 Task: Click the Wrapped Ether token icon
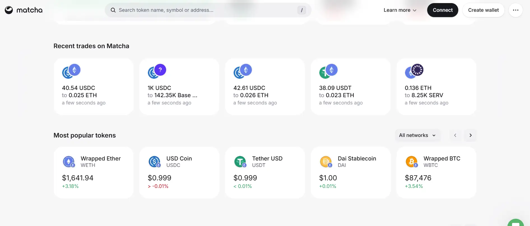point(69,162)
